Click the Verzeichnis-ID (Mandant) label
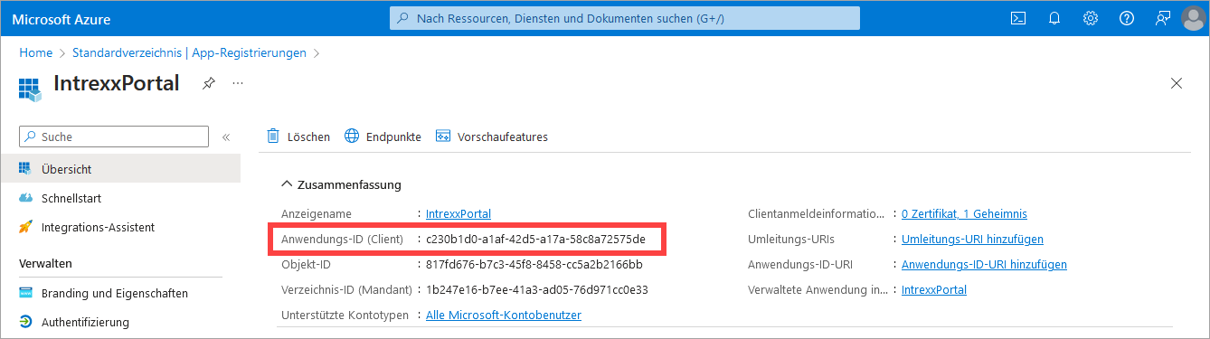The image size is (1210, 339). [x=346, y=290]
